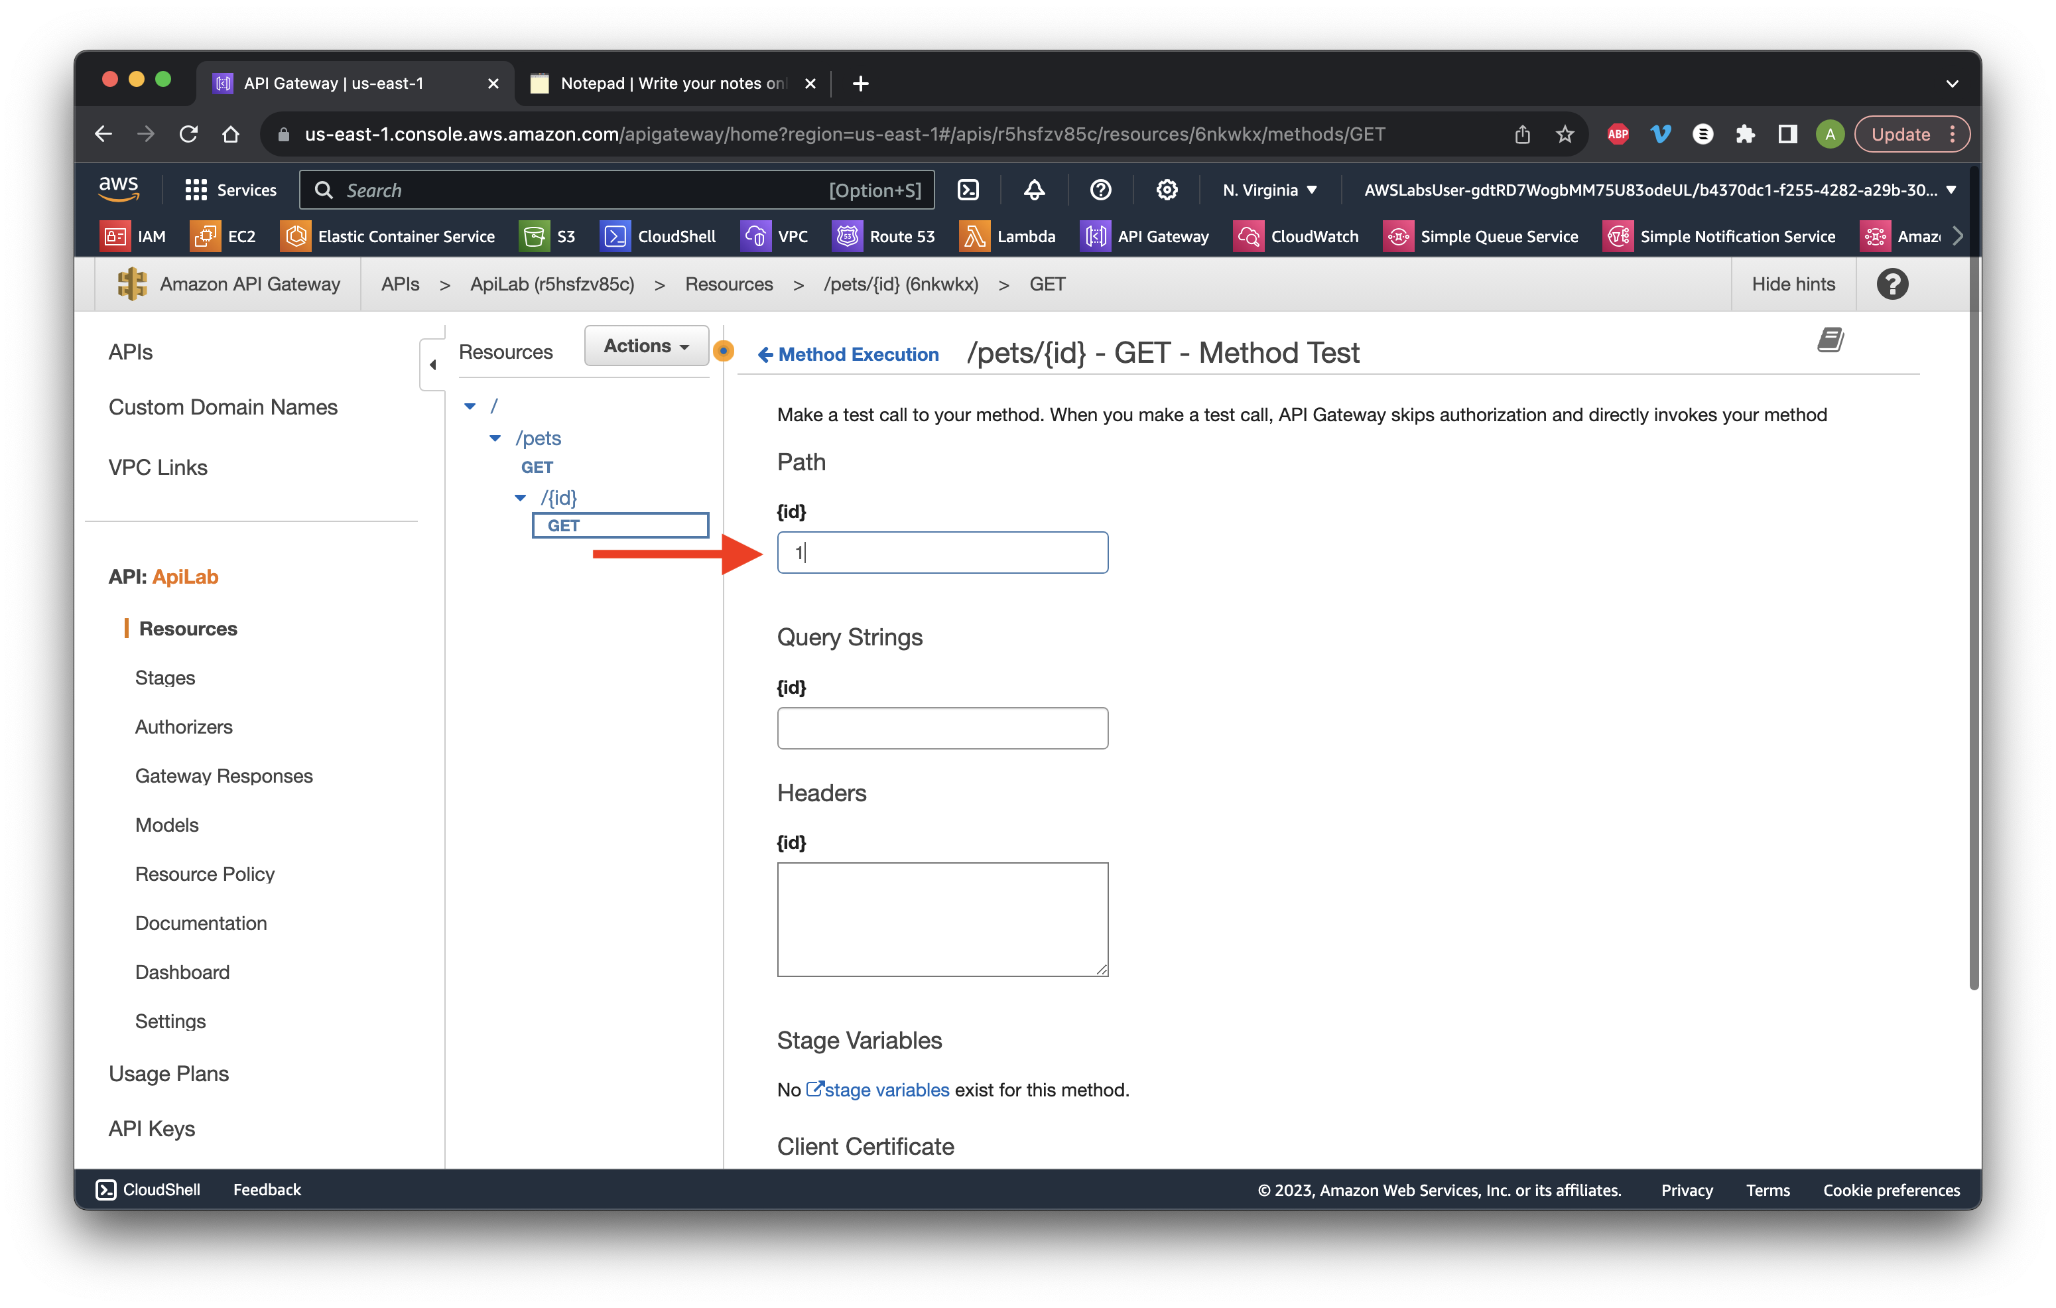Open API Gateway shortcut in favorites bar
The image size is (2056, 1308).
[1145, 237]
